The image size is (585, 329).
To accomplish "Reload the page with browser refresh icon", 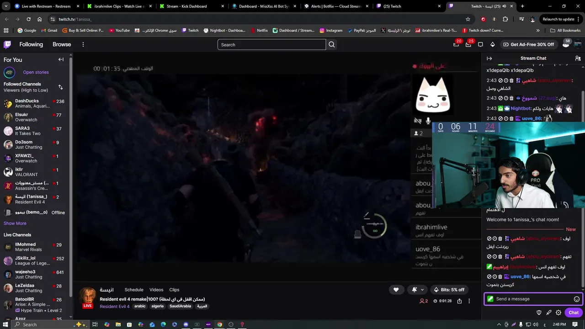I will pyautogui.click(x=28, y=19).
